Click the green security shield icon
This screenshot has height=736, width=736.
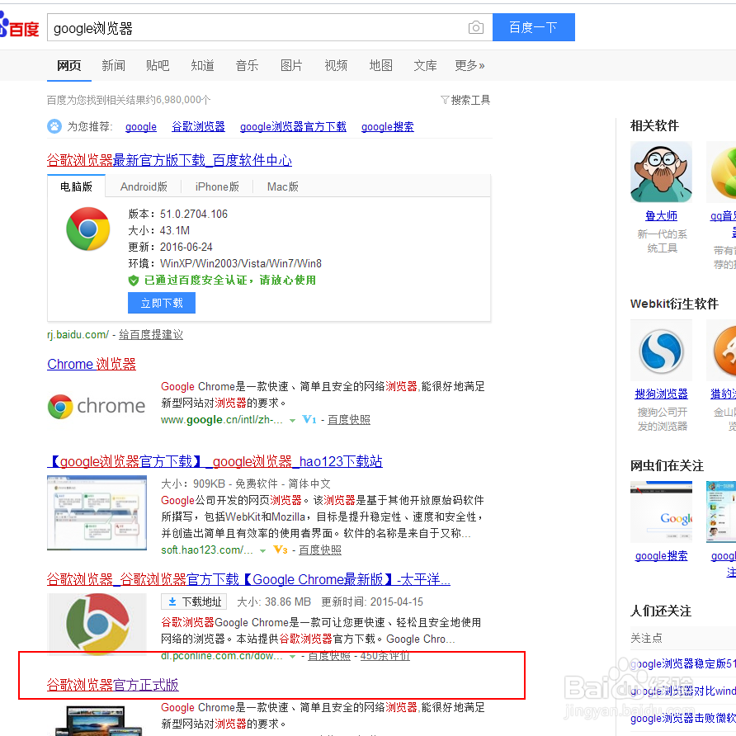point(134,281)
